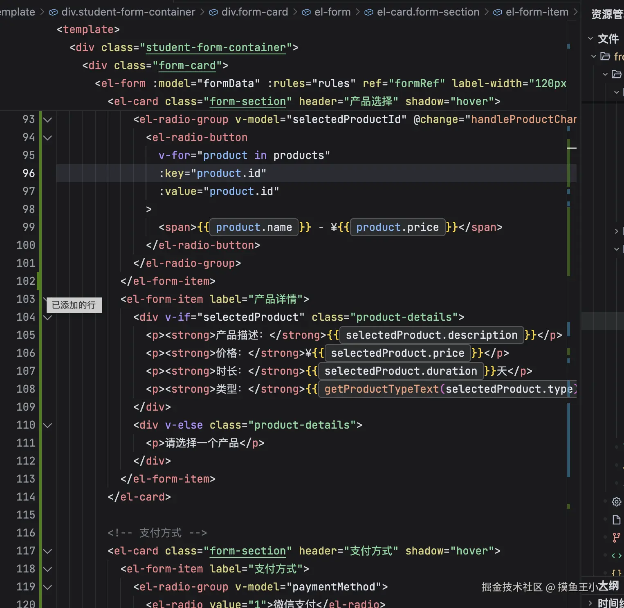Click line number 96 in the gutter

pos(29,173)
